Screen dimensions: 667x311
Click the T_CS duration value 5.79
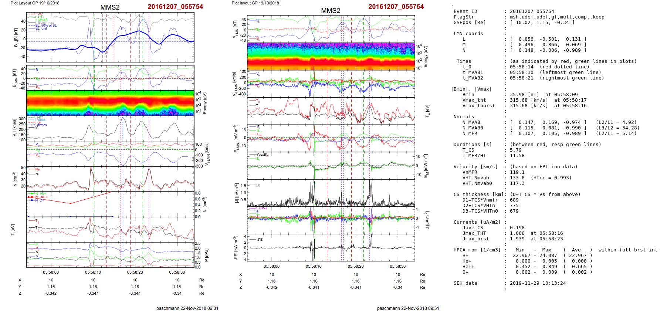(516, 150)
